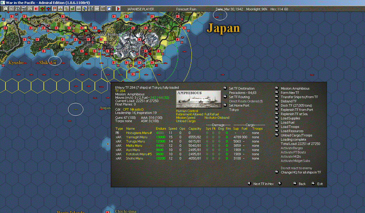Click the arrow beside Change HQ for ships
The image size is (365, 213).
click(277, 172)
